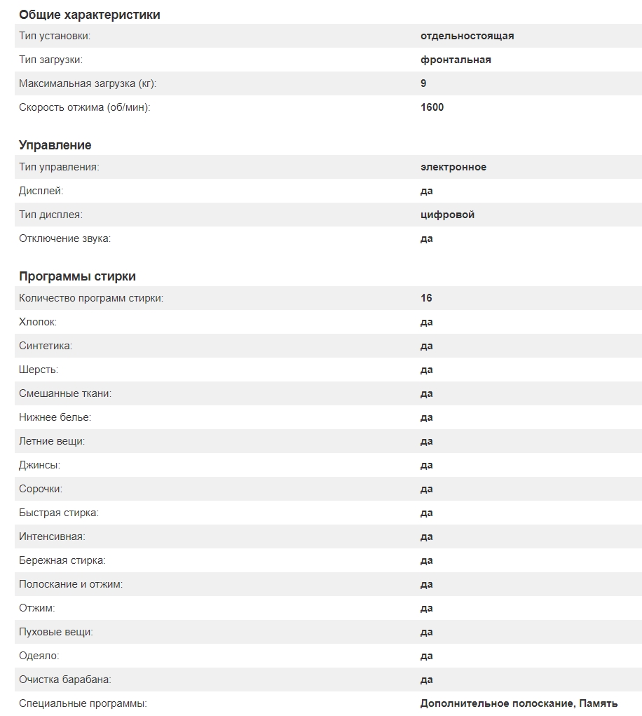Click the "Полоскание и отжим:" row label
The width and height of the screenshot is (642, 716).
pyautogui.click(x=71, y=584)
